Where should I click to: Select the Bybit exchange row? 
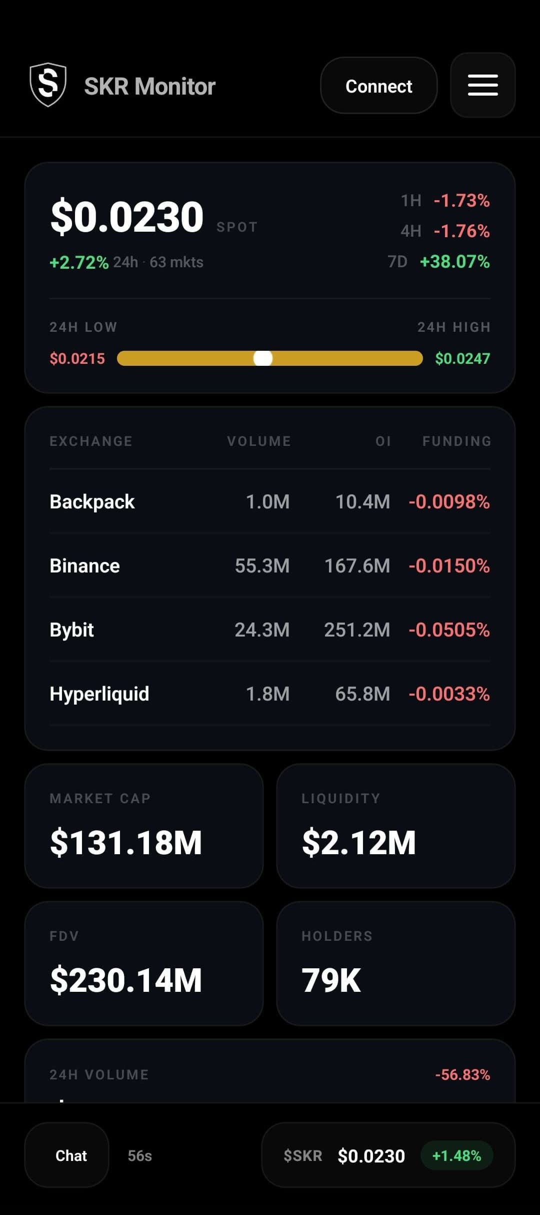[270, 630]
